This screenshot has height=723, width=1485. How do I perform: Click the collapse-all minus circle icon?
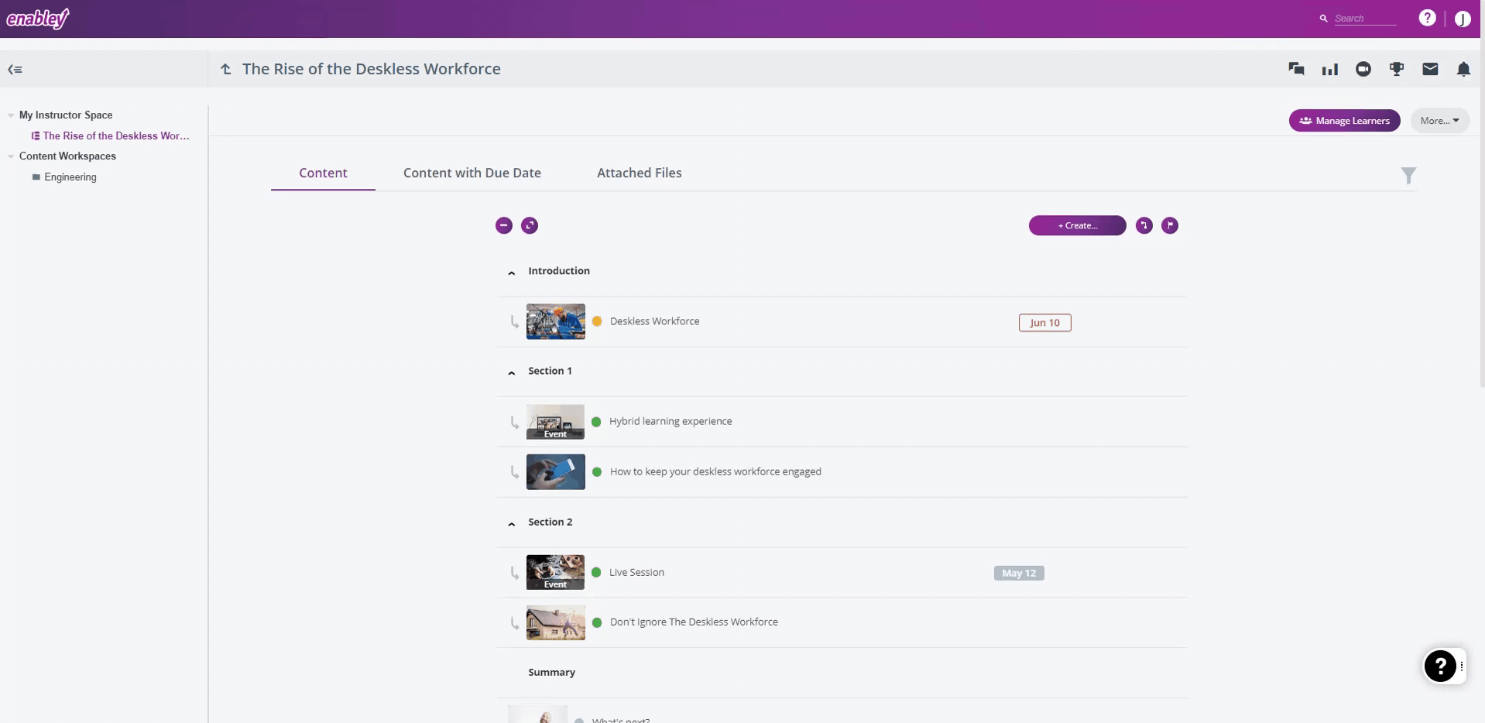pos(504,225)
